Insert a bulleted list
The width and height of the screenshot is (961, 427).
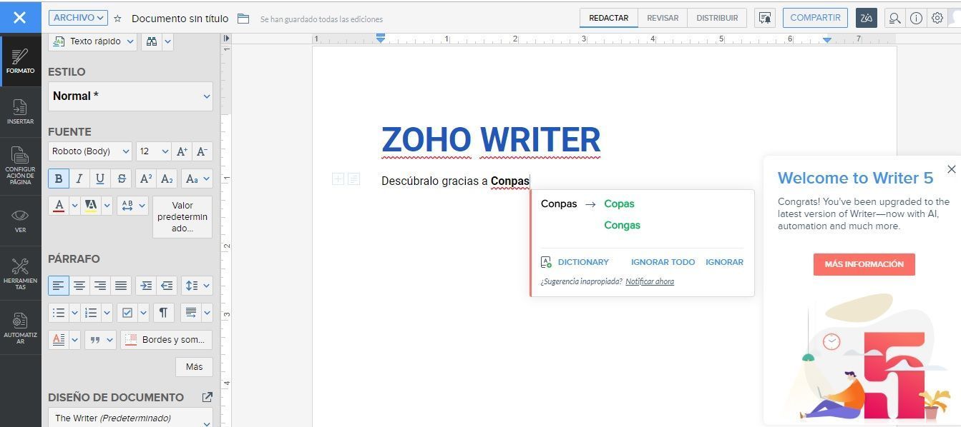pyautogui.click(x=59, y=313)
